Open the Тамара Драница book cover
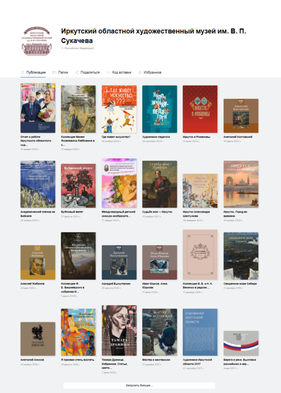 coord(119,330)
